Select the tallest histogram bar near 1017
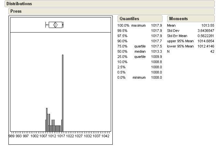The height and width of the screenshot is (147, 216). (62, 93)
